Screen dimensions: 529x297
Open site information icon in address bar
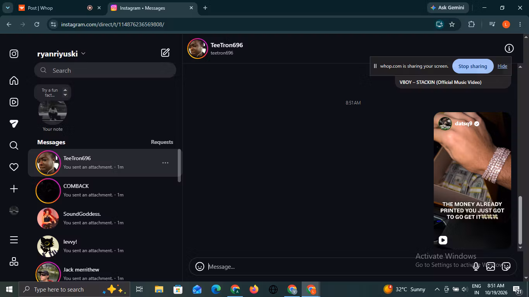tap(54, 24)
